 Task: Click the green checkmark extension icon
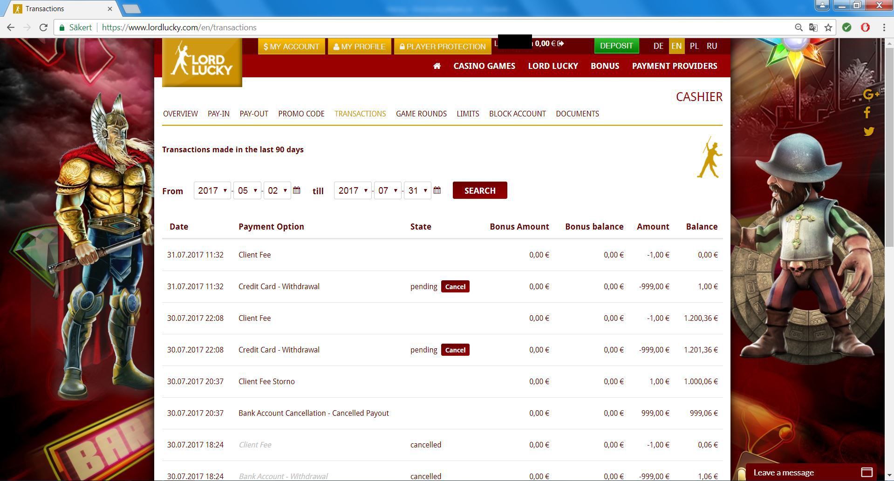(x=847, y=27)
